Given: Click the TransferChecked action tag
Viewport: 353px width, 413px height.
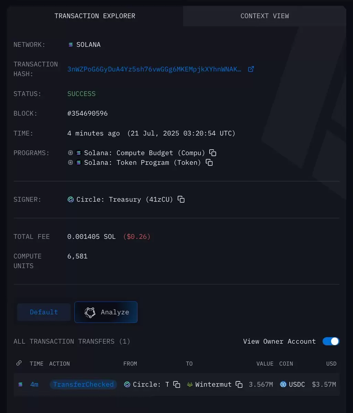Looking at the screenshot, I should click(83, 384).
